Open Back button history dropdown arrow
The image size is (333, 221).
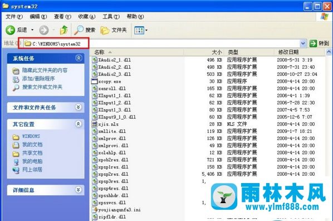tap(32, 30)
